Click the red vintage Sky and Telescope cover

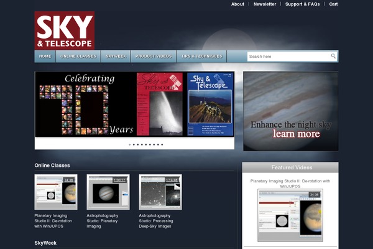tap(160, 104)
